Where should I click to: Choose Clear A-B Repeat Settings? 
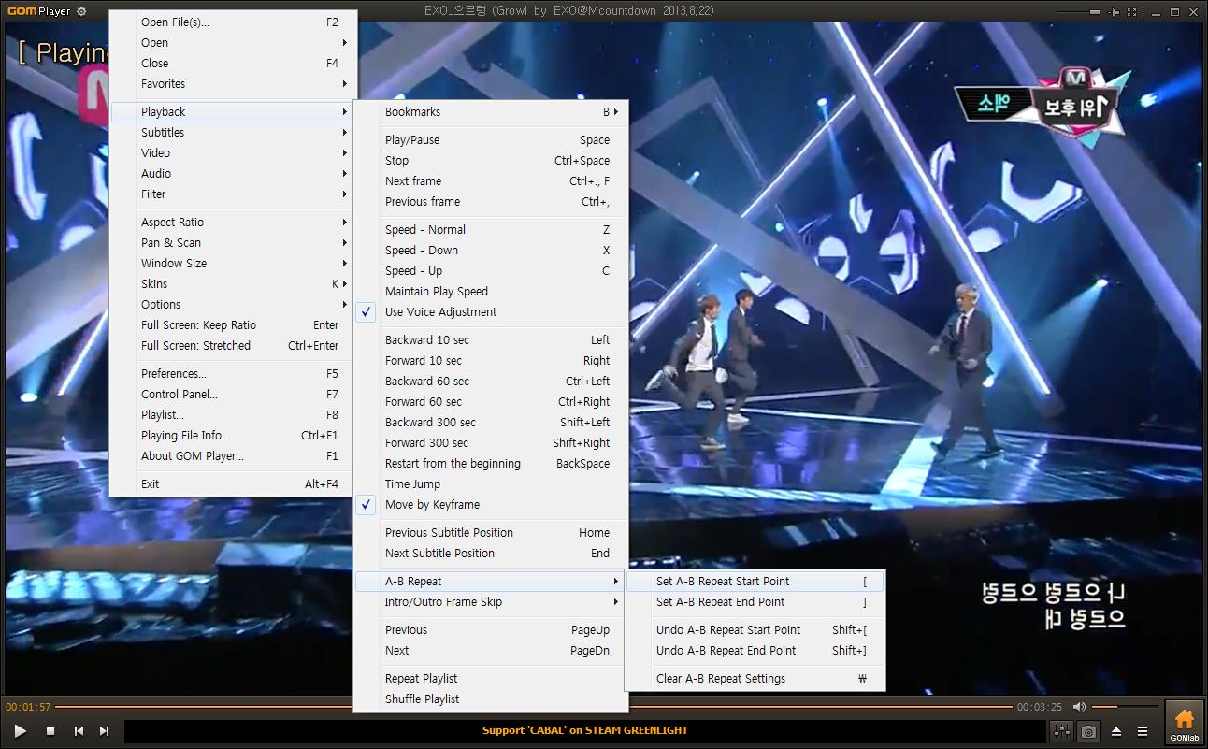coord(755,679)
